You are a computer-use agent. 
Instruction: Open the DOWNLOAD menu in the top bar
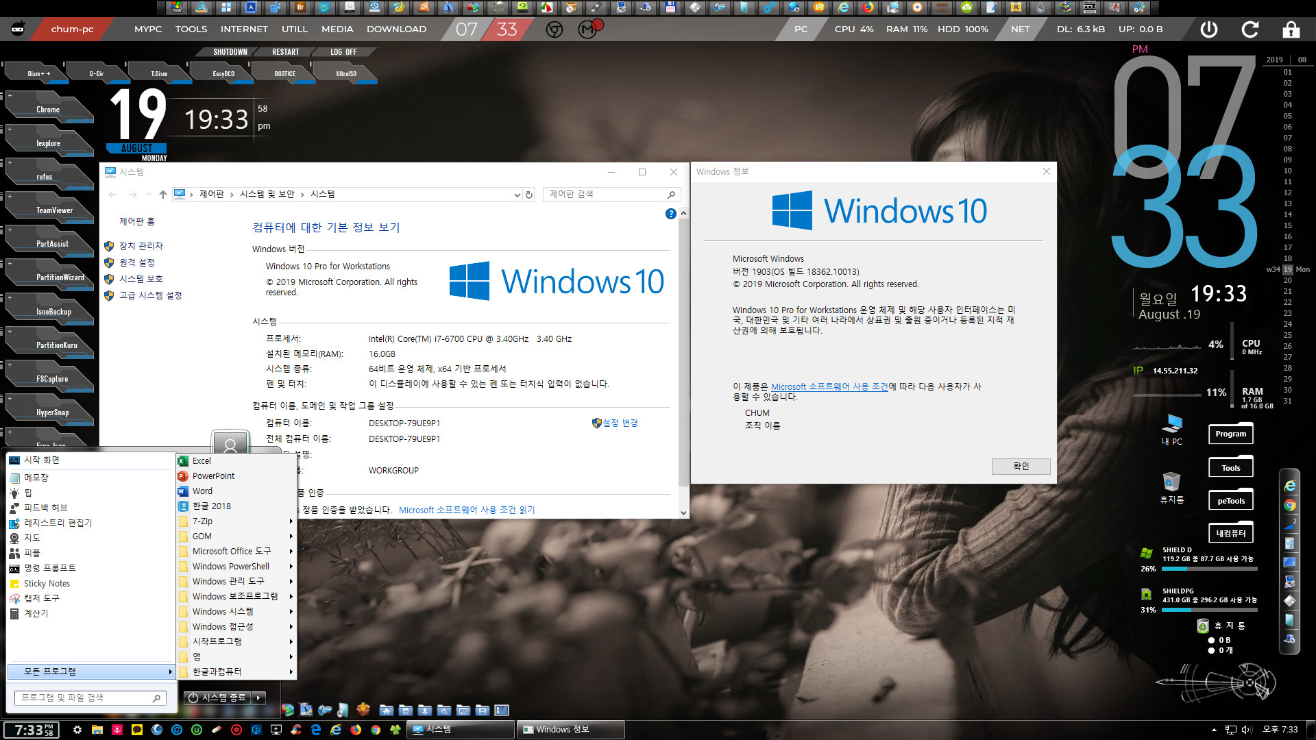pos(396,29)
